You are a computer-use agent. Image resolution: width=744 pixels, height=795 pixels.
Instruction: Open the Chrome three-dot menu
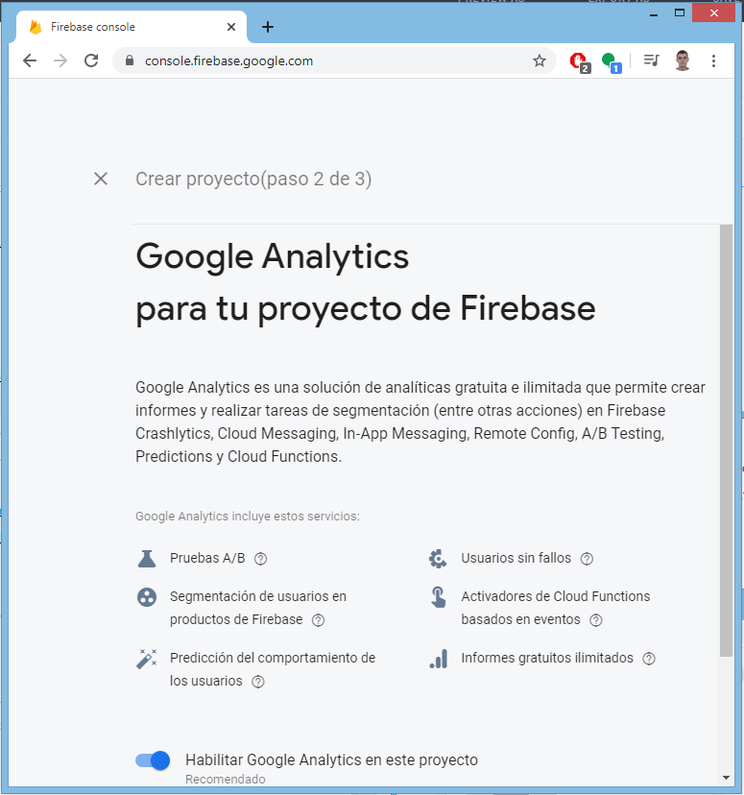click(x=713, y=60)
